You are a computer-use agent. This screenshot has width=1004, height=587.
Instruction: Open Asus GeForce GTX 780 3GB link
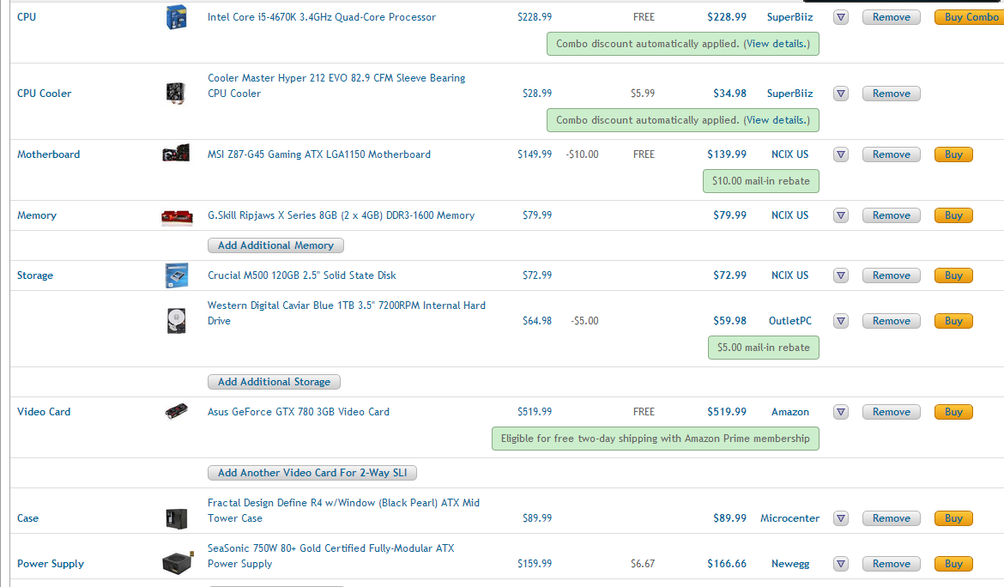coord(299,412)
